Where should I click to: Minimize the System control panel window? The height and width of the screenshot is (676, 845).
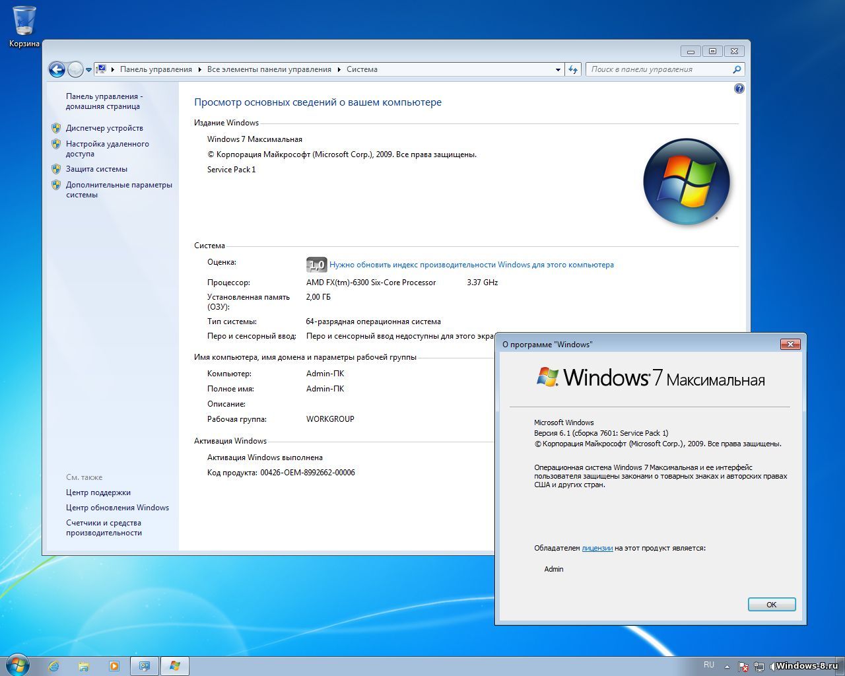pyautogui.click(x=691, y=51)
